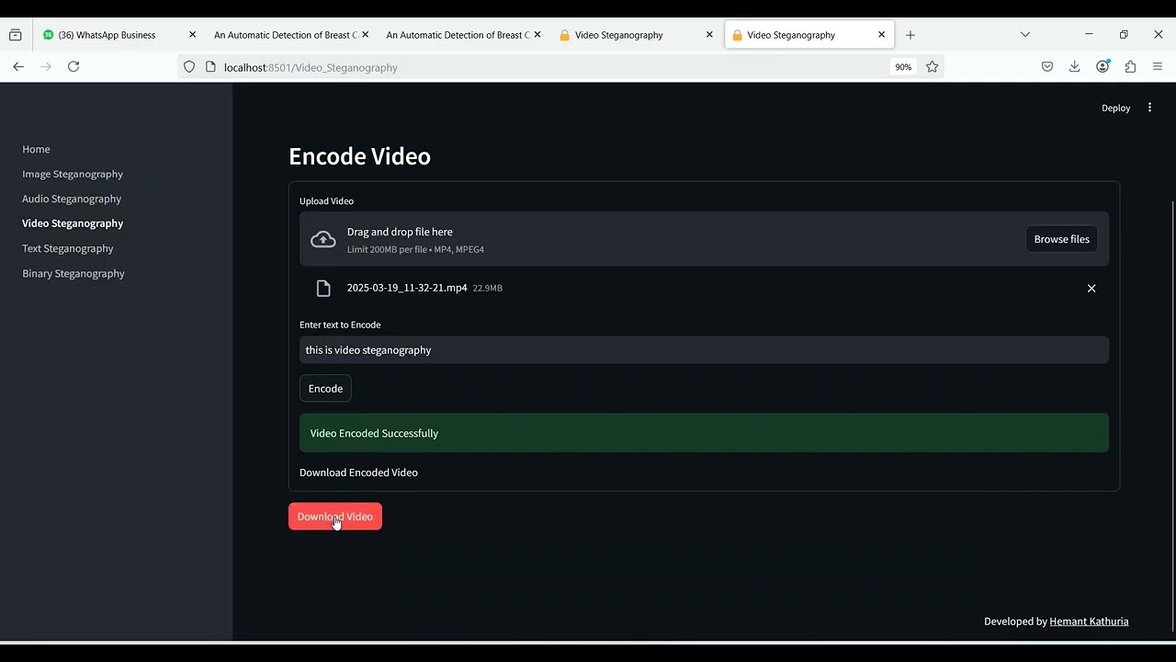Click the Download Encoded Video text

(358, 473)
